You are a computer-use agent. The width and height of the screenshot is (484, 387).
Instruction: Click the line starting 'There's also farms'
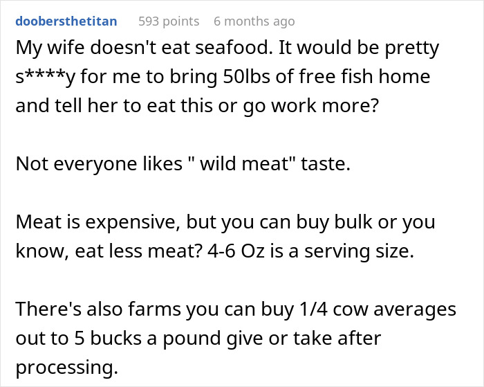[x=236, y=309]
